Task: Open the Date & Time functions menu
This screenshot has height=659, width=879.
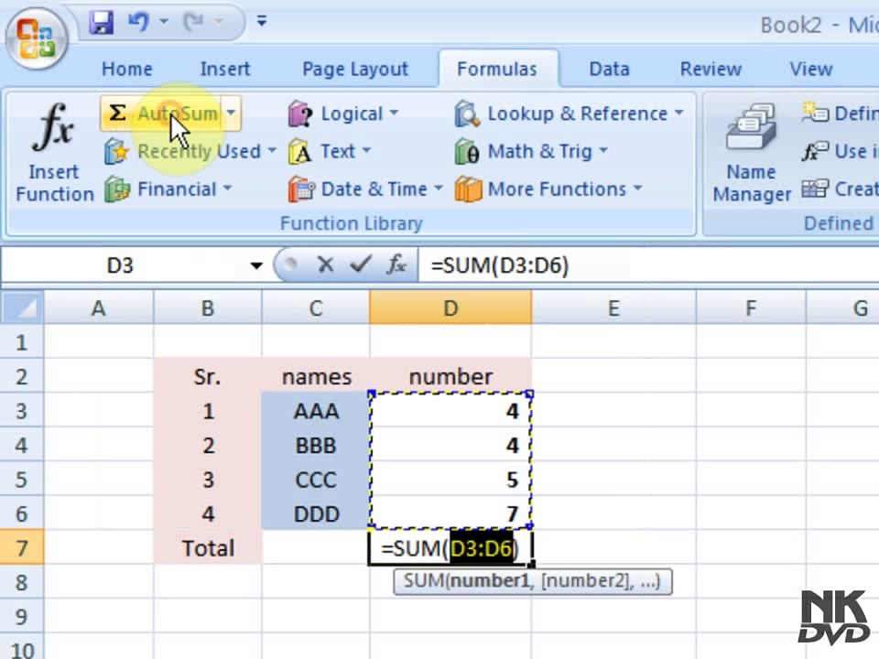Action: tap(365, 189)
